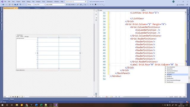Start debugging with the wpf_models play button
Image resolution: width=190 pixels, height=107 pixels.
coord(71,4)
